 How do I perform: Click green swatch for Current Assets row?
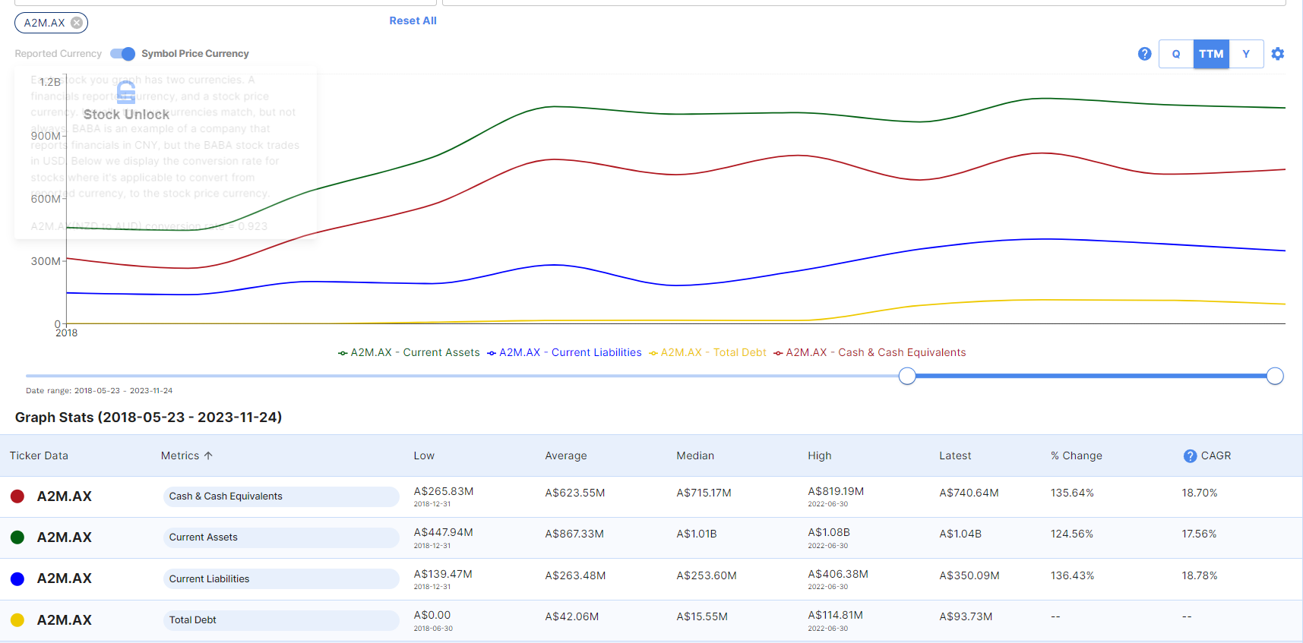coord(17,537)
